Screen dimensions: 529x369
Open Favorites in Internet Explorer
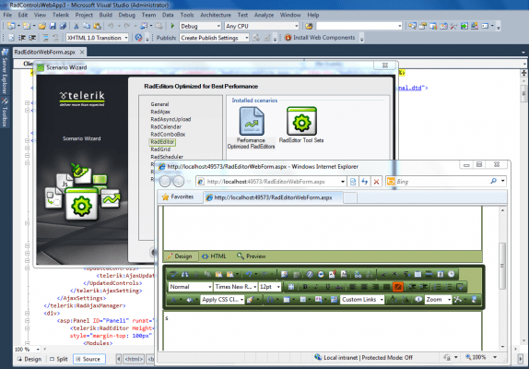pyautogui.click(x=178, y=196)
